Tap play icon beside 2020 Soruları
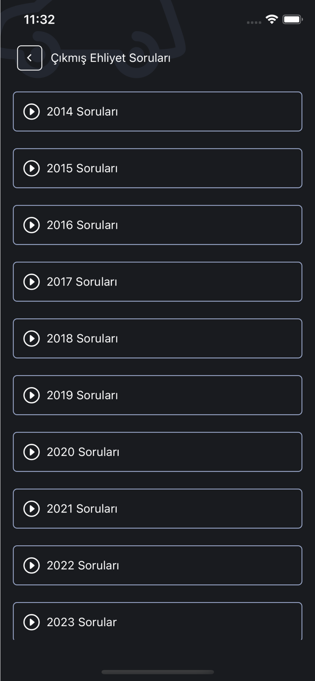The height and width of the screenshot is (681, 315). (31, 452)
